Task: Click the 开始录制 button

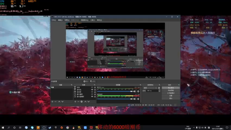Action: pos(171,90)
